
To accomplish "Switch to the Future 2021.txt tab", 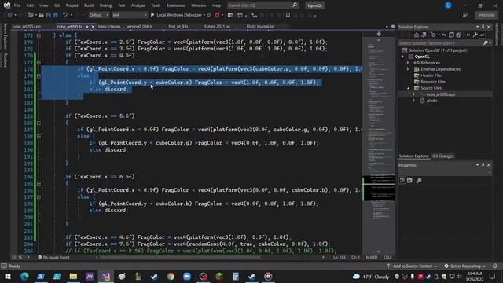I will coord(217,26).
